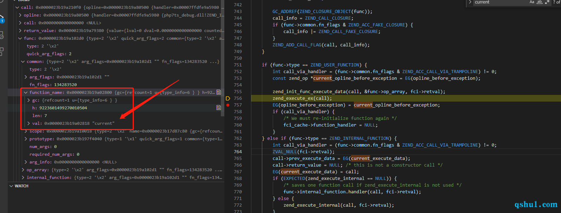Select 'type: 2' row under func

click(x=116, y=46)
